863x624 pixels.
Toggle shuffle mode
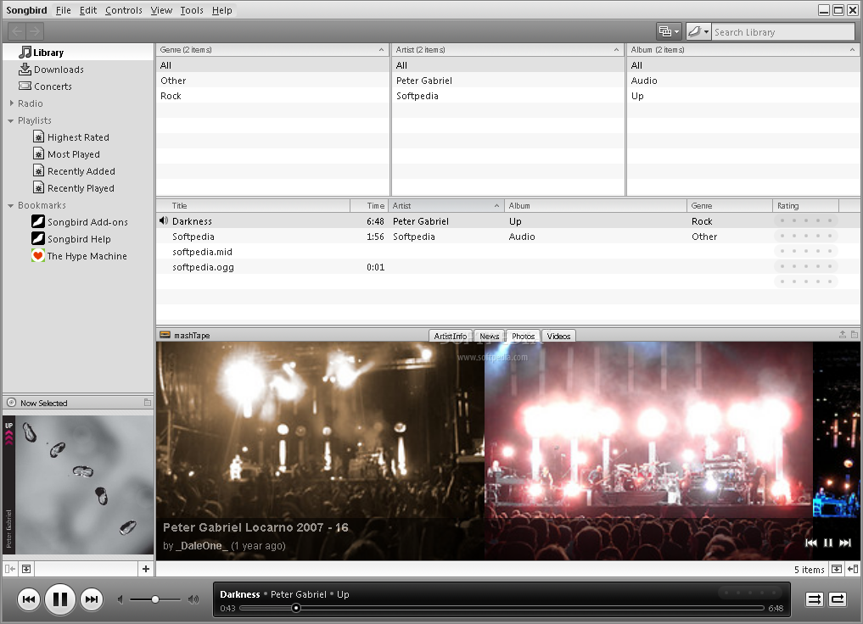click(814, 599)
